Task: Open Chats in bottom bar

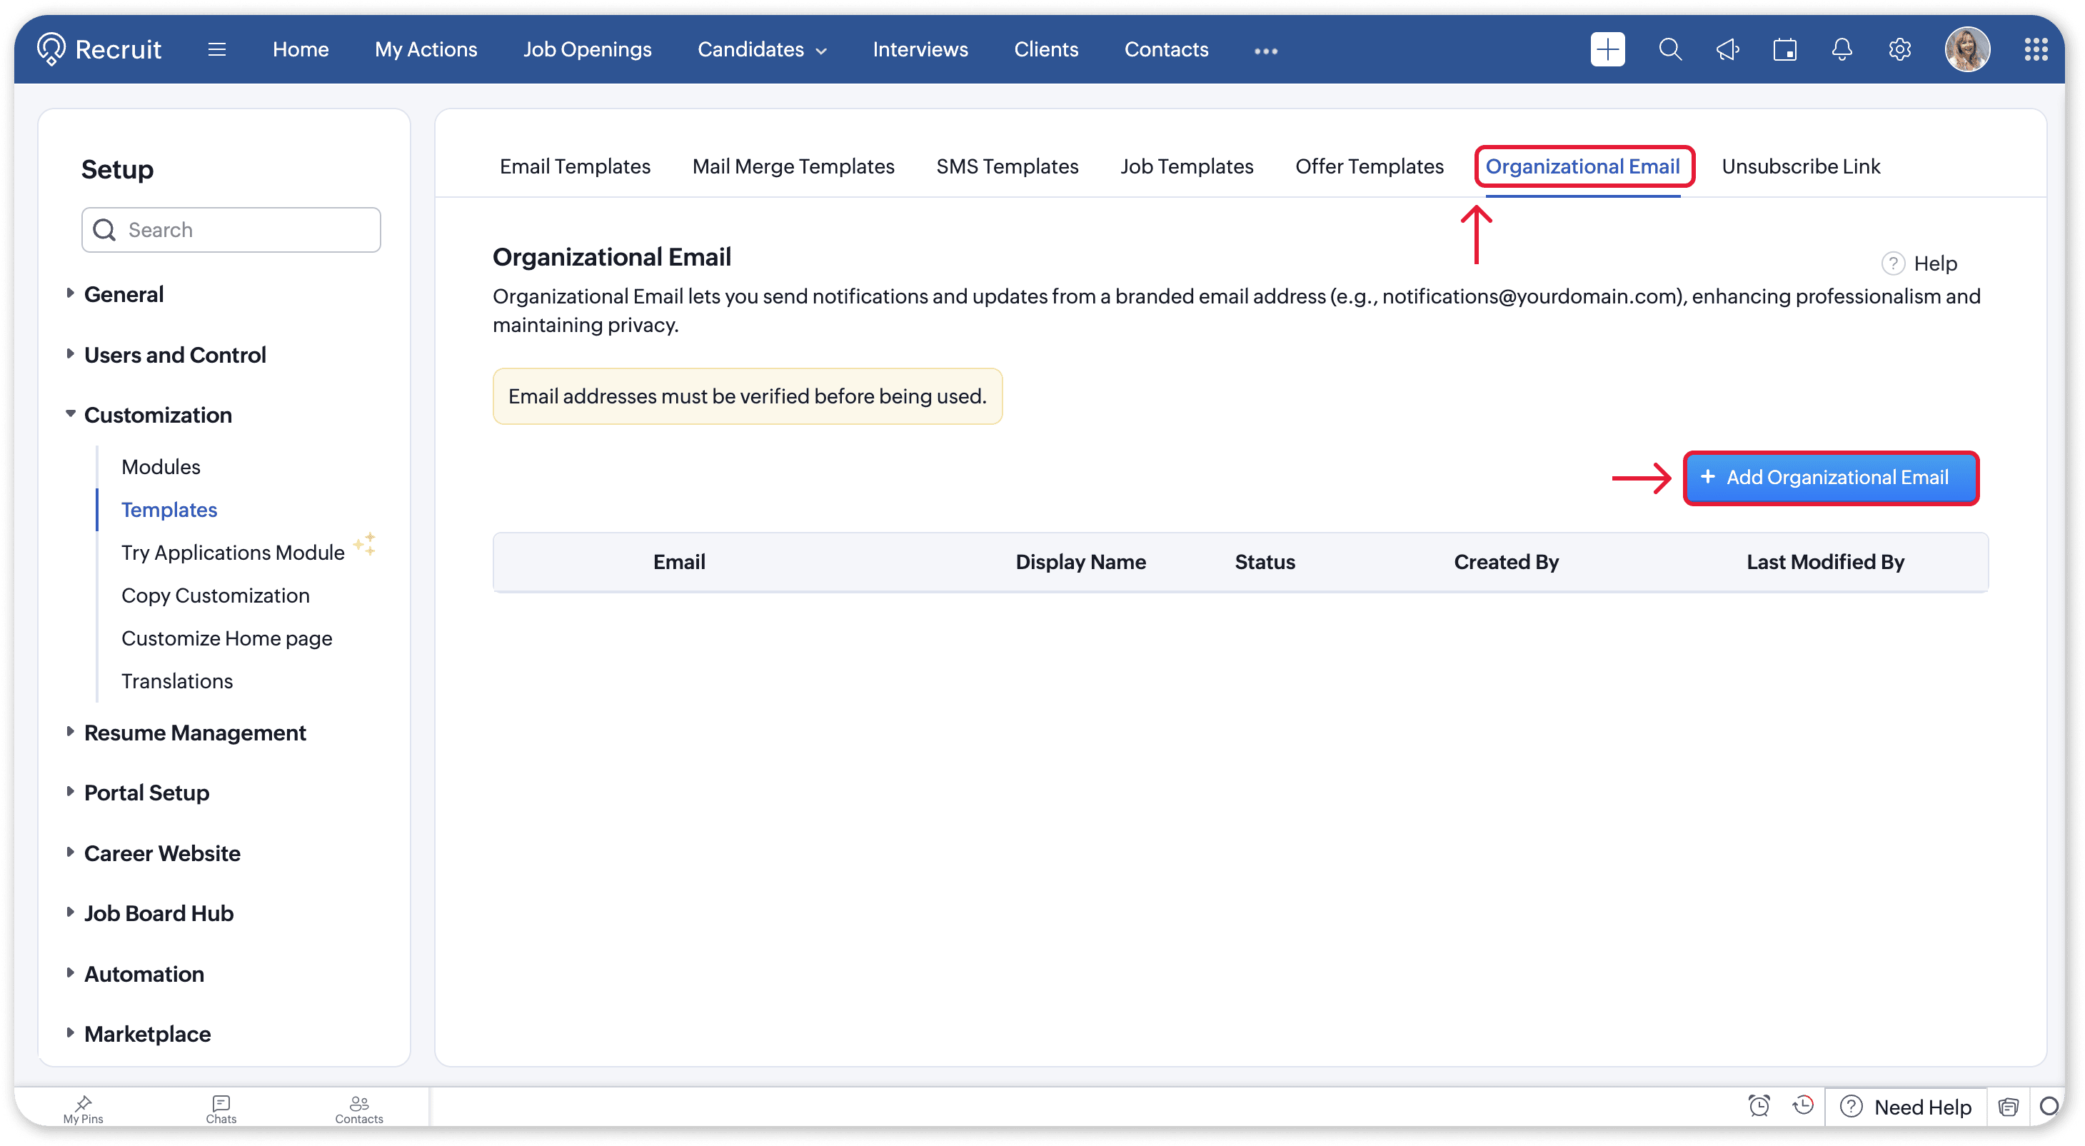Action: 221,1108
